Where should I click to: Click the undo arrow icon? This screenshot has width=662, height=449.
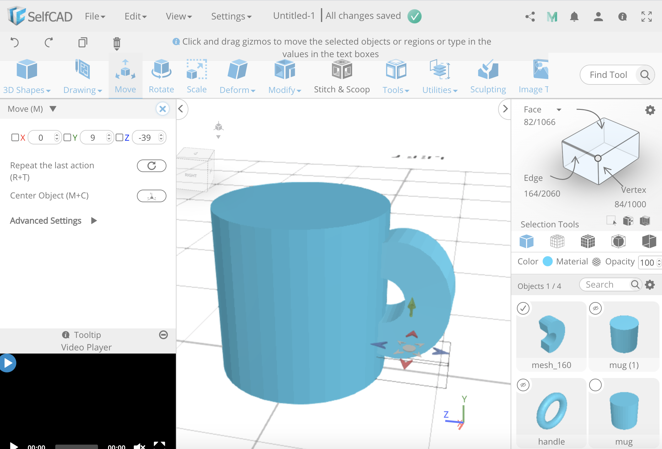15,42
